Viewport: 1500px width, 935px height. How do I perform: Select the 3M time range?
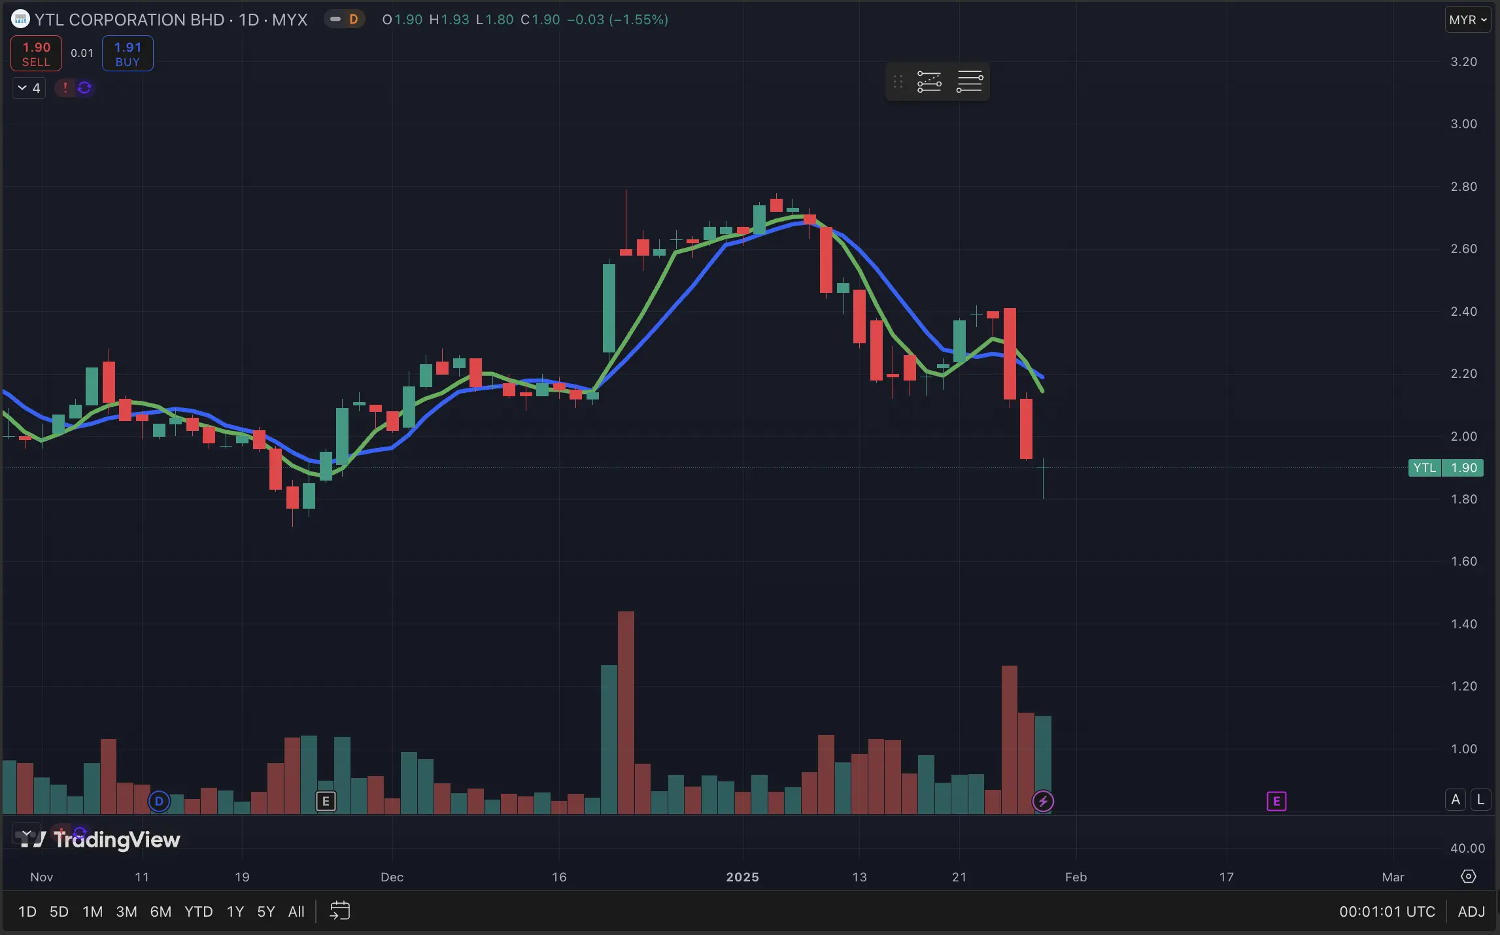click(126, 911)
